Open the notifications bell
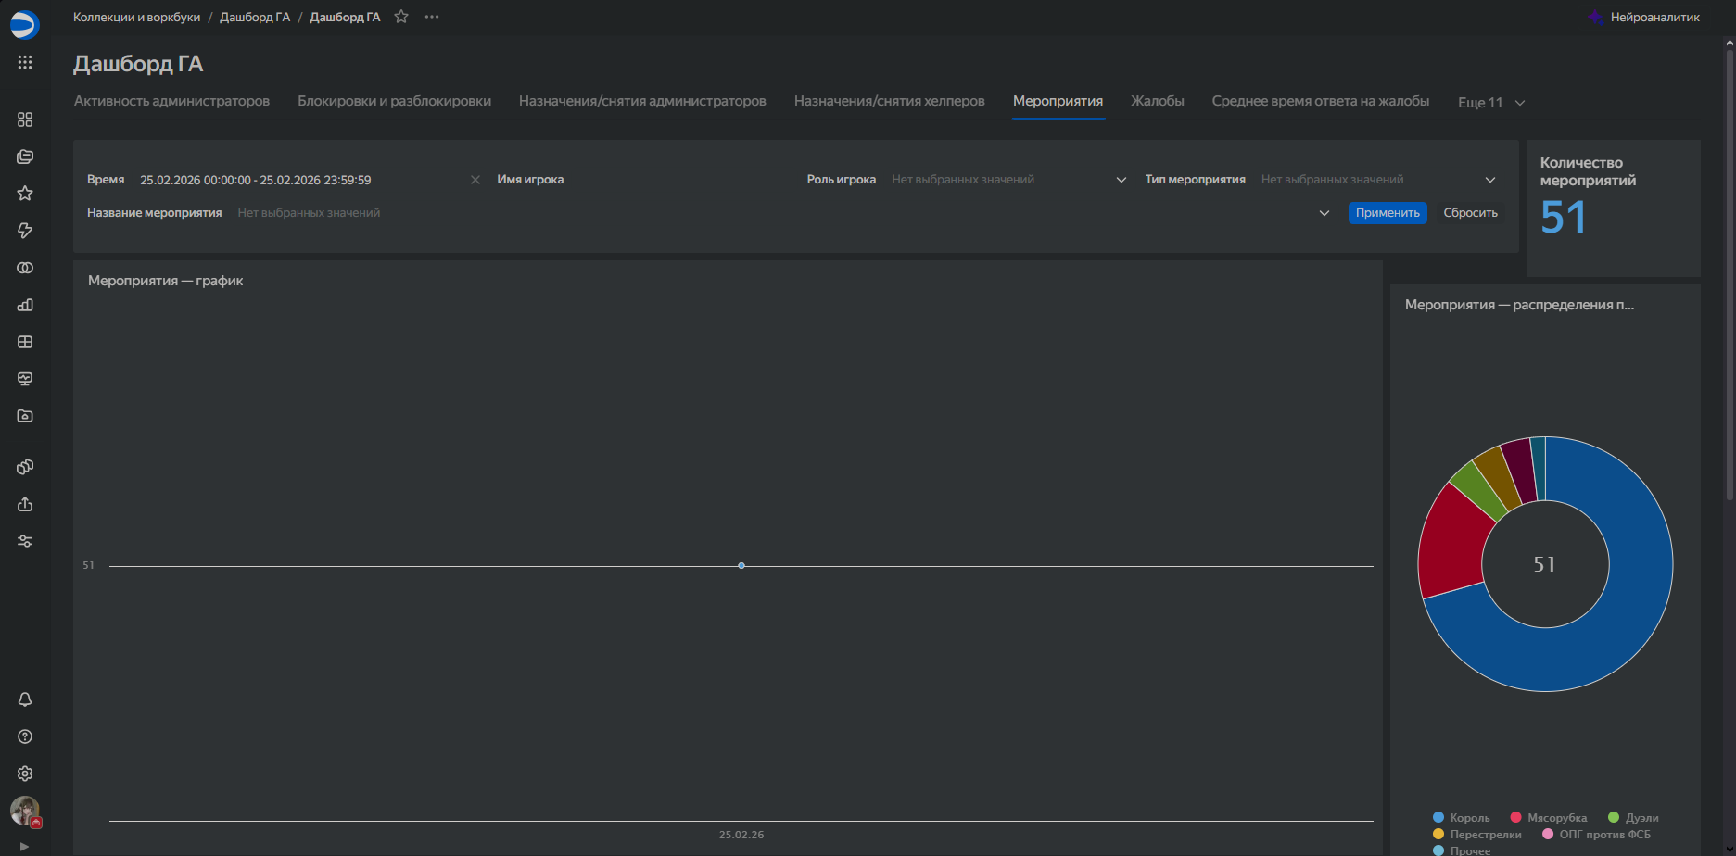Viewport: 1736px width, 856px height. (25, 699)
